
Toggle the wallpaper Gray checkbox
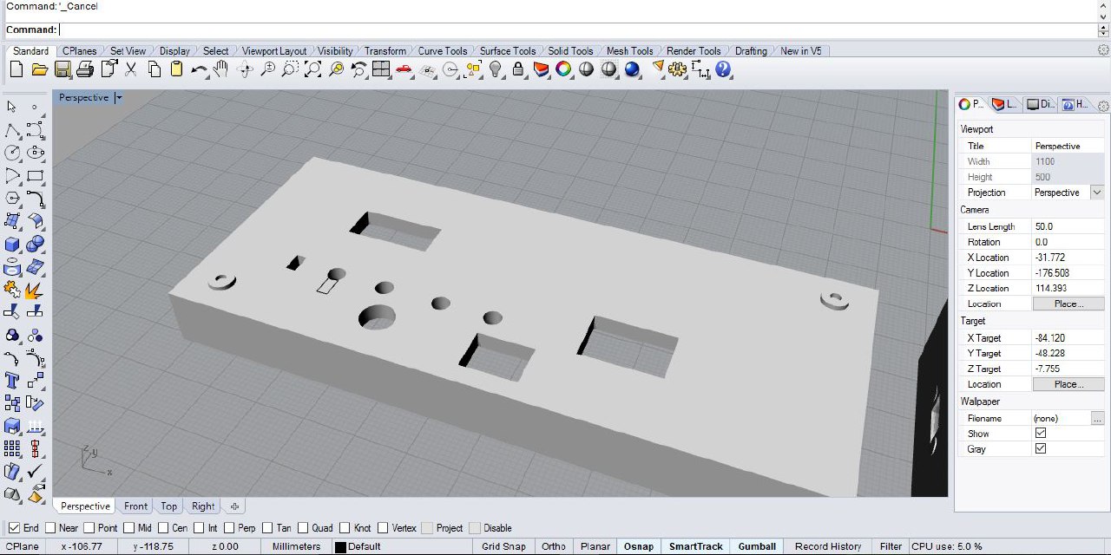pyautogui.click(x=1041, y=449)
